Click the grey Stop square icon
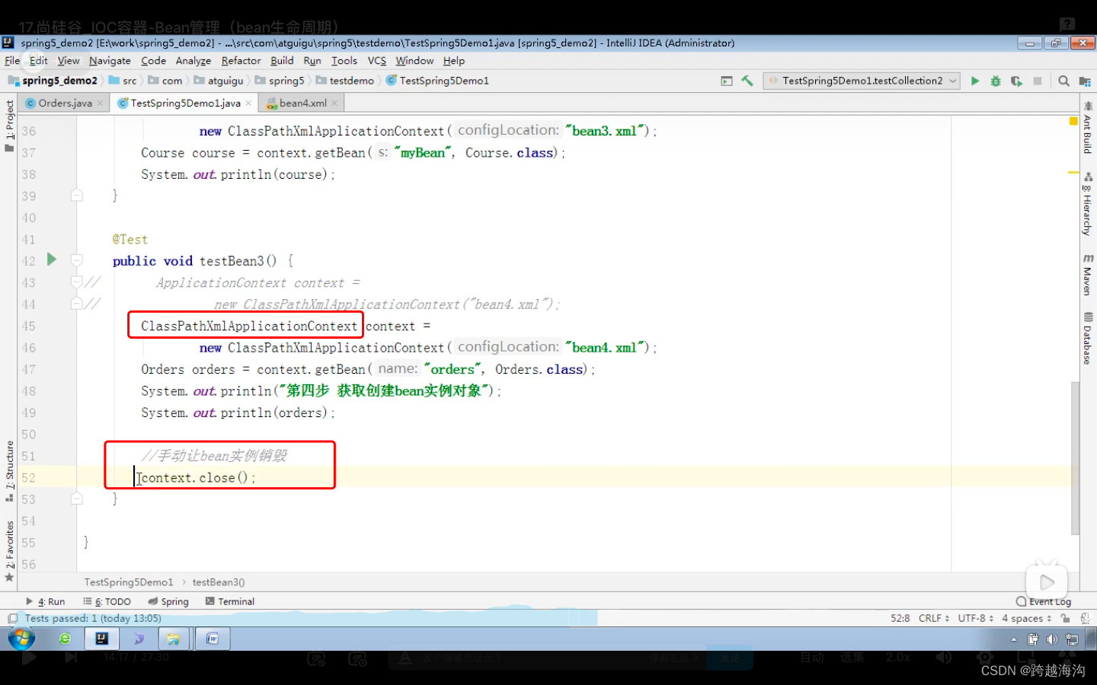The image size is (1097, 685). click(1038, 81)
